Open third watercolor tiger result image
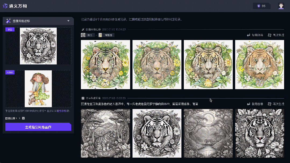This screenshot has height=163, width=290. point(208,64)
